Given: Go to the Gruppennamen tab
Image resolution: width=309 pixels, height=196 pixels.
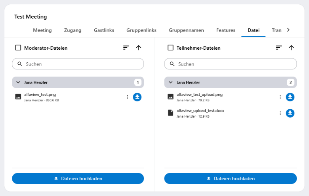Looking at the screenshot, I should pos(187,30).
